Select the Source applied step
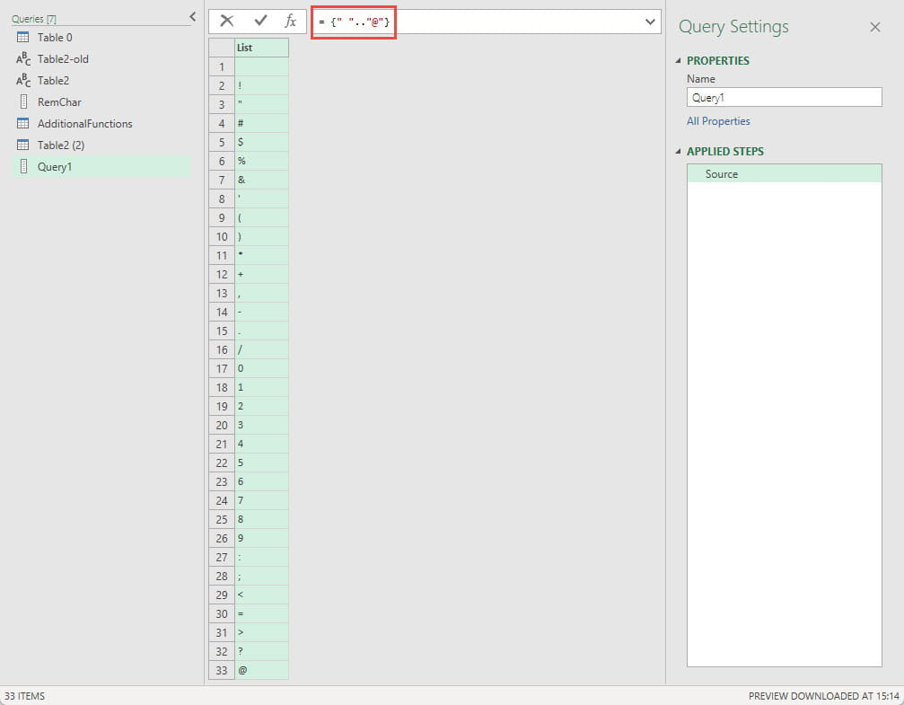904x705 pixels. click(x=722, y=174)
